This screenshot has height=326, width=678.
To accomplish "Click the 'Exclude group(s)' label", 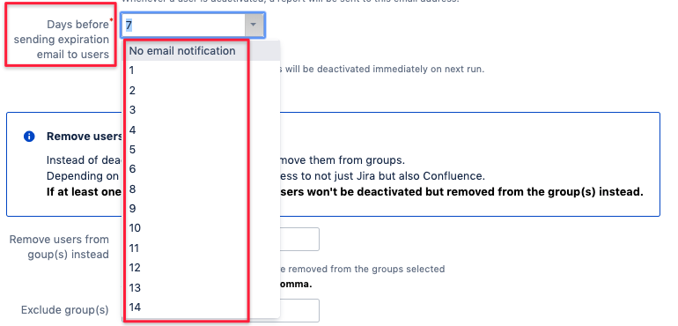I will coord(65,310).
